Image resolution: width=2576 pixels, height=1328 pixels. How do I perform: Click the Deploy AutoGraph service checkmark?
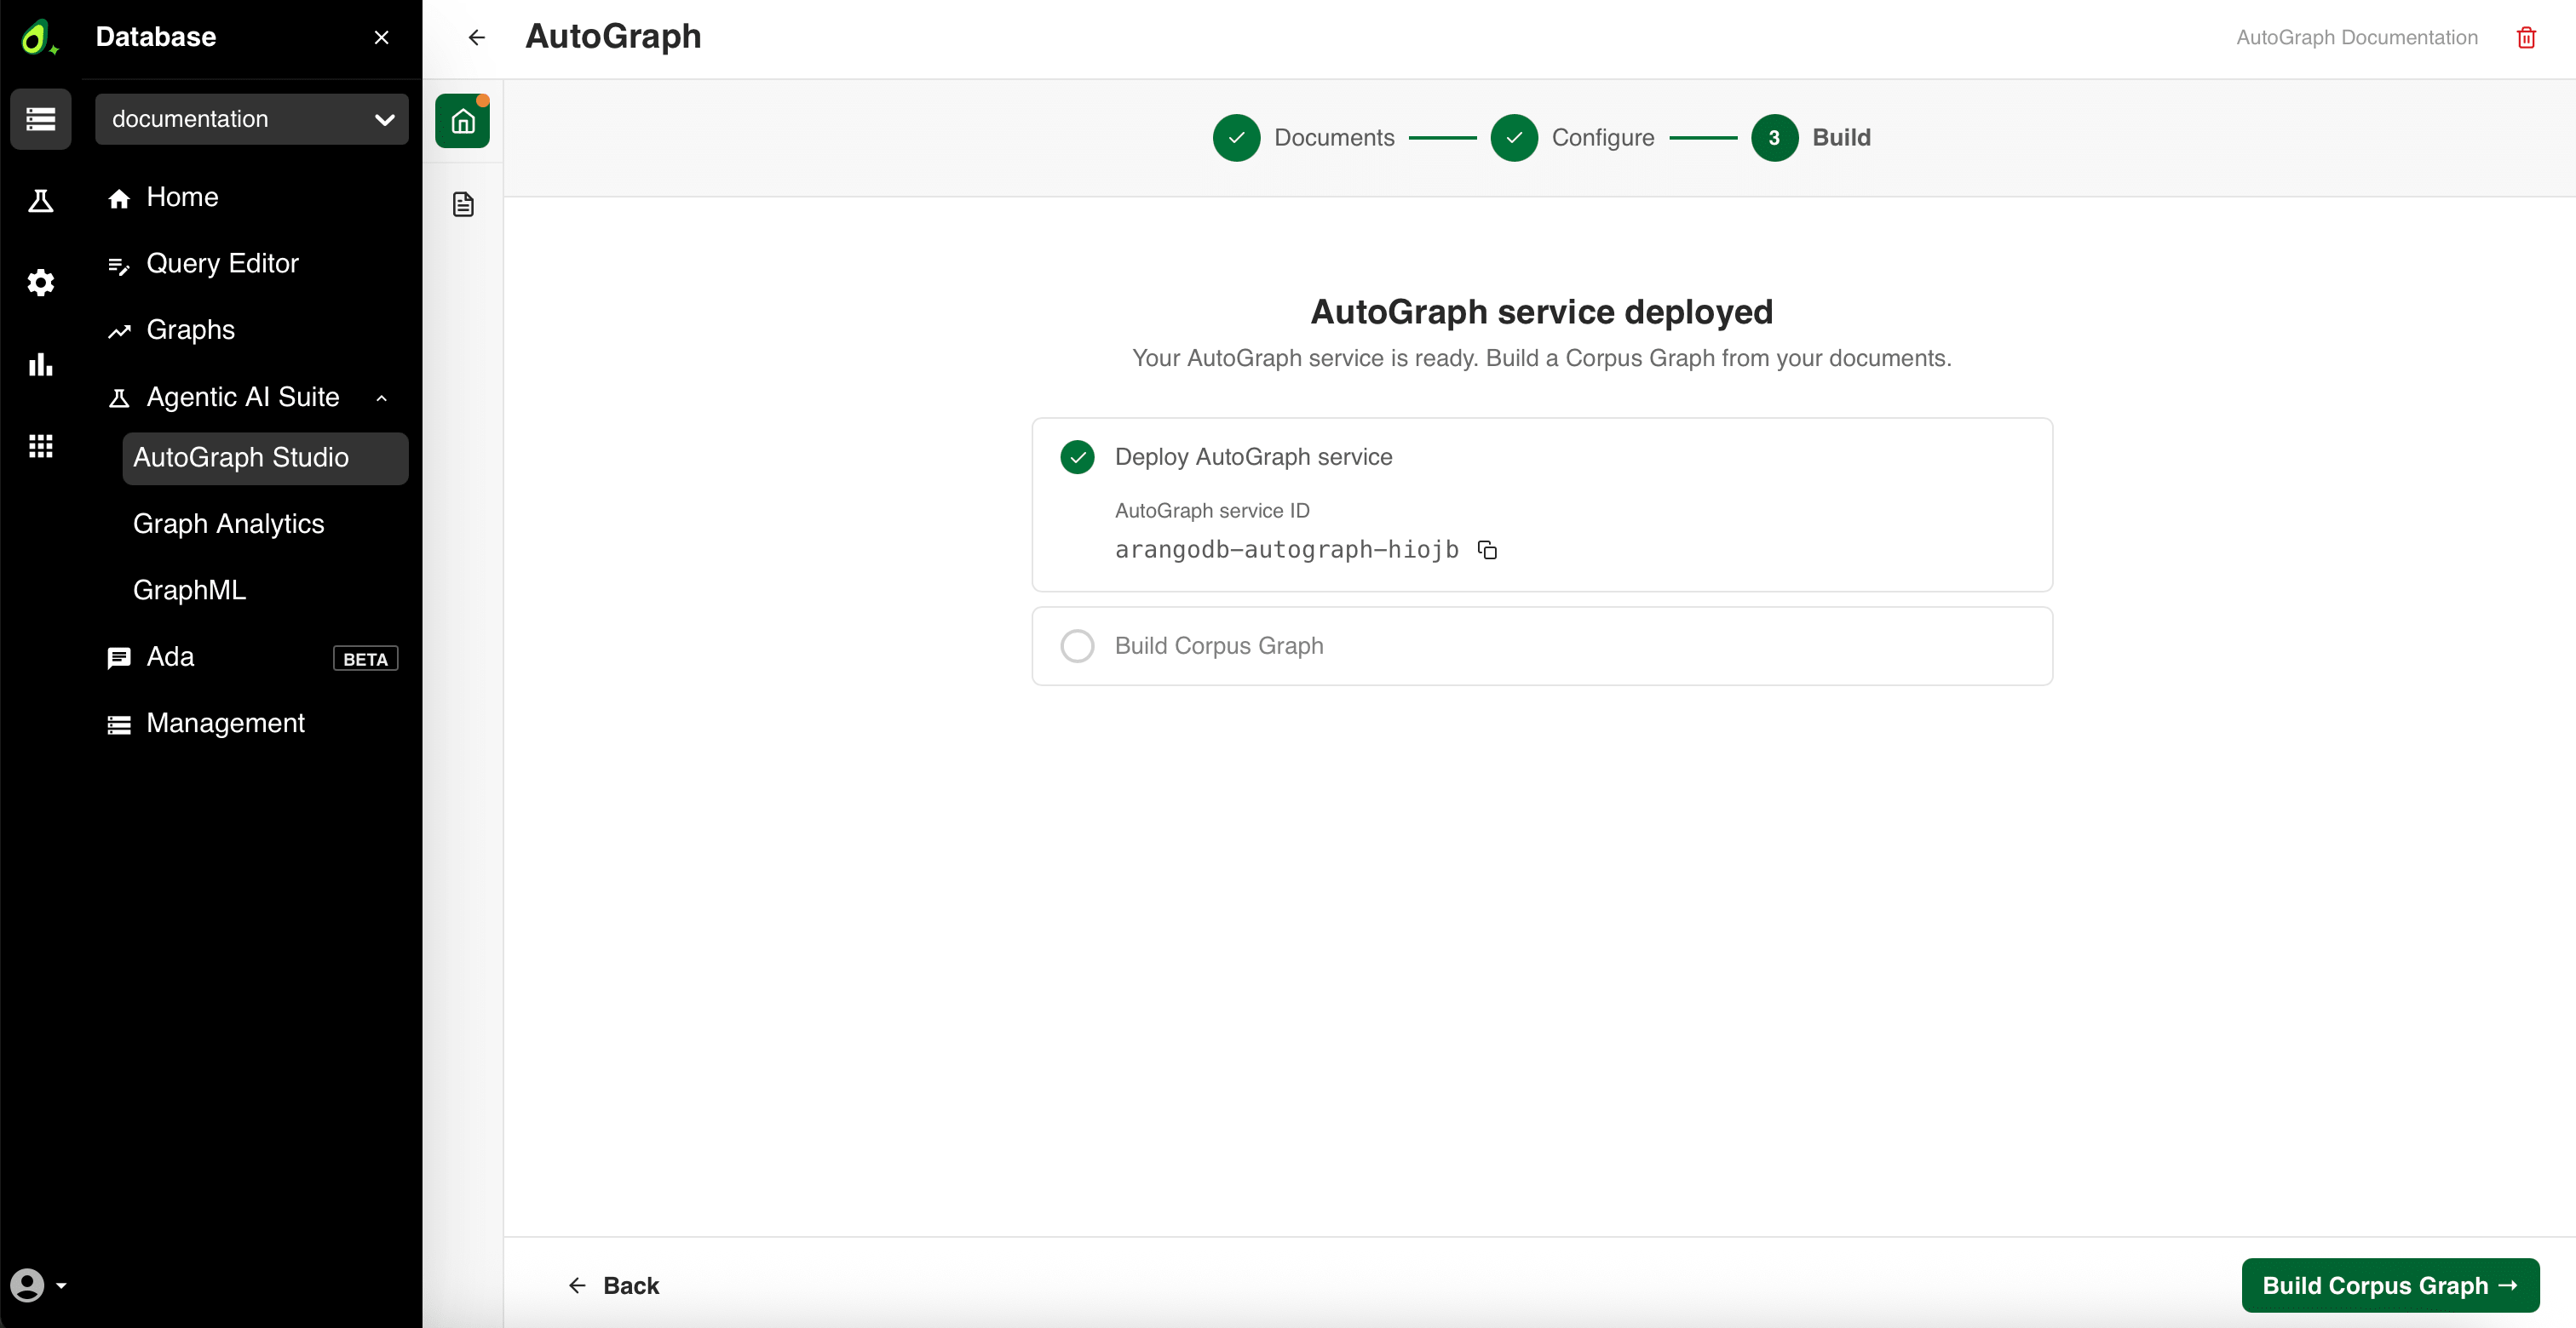point(1077,456)
